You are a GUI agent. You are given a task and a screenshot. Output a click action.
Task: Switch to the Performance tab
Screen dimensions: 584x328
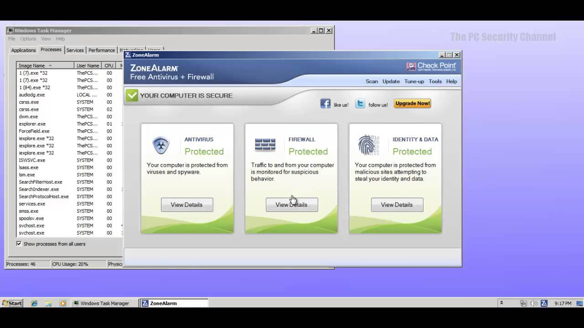(102, 50)
